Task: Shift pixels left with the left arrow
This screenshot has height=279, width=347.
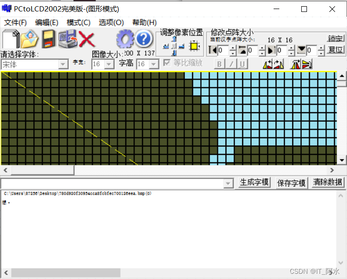Action: coord(166,46)
